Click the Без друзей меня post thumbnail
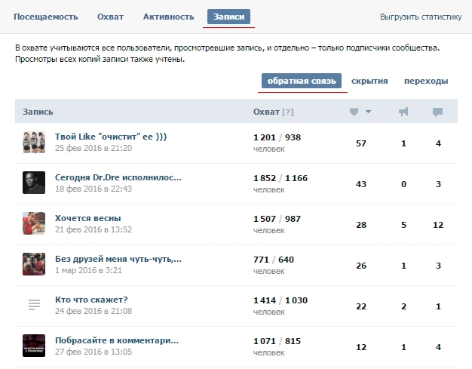 point(34,264)
